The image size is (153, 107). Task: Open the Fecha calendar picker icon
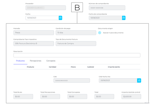click(x=60, y=18)
